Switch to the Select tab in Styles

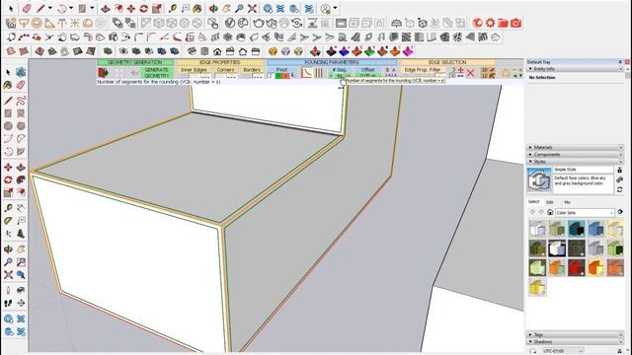point(533,201)
